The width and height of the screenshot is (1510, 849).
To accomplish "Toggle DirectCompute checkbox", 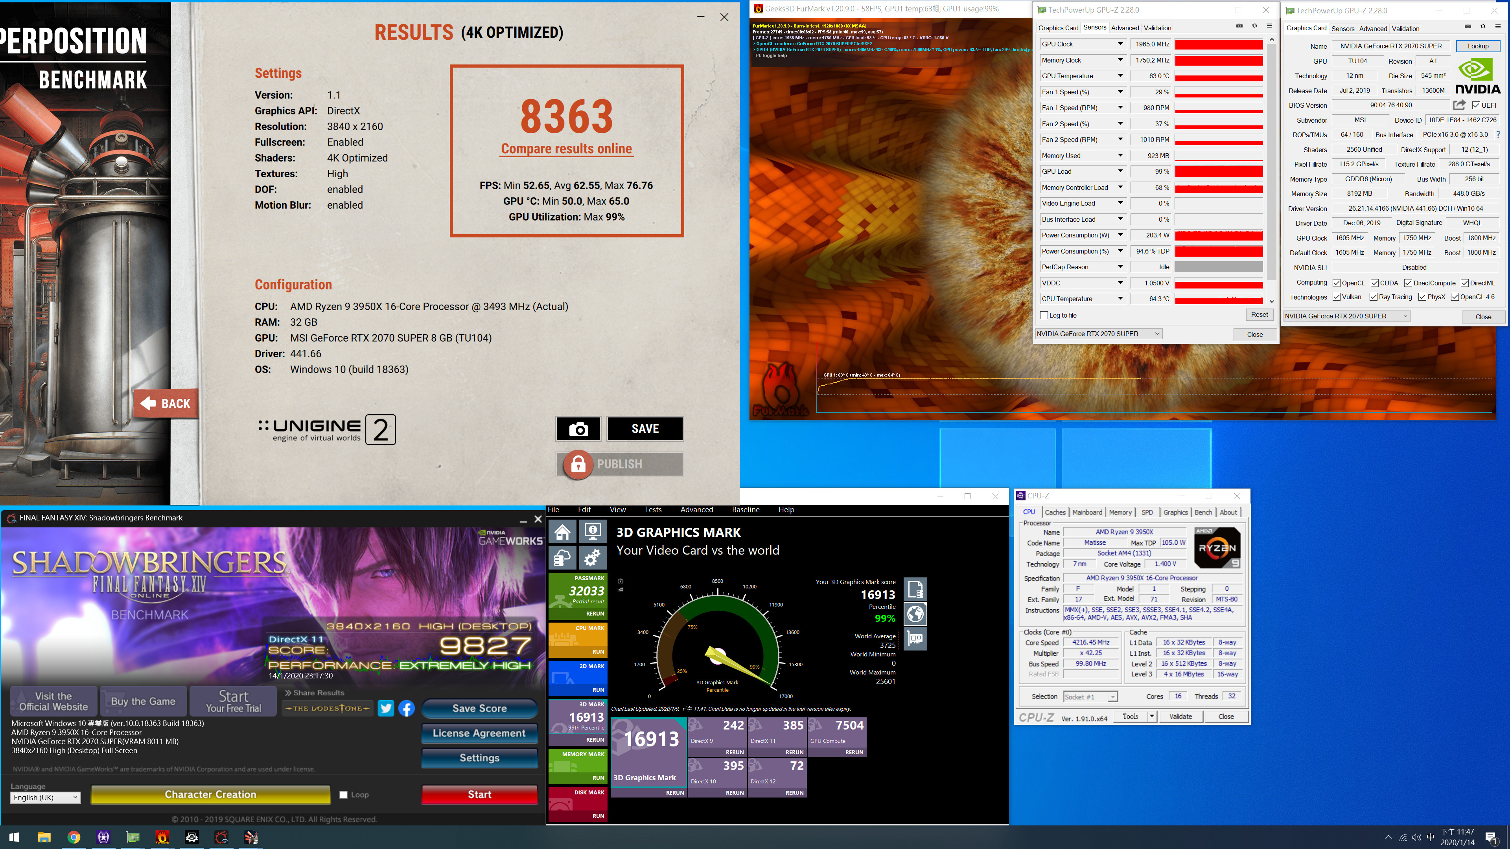I will click(1407, 283).
